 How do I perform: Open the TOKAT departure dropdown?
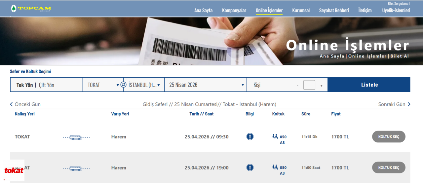103,85
